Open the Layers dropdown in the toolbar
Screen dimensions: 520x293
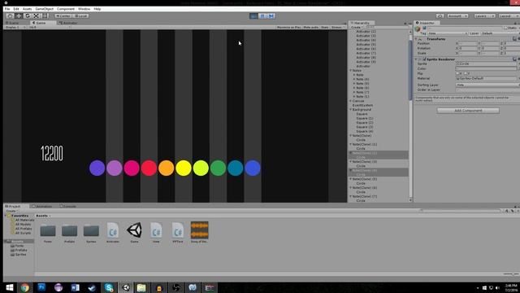[484, 15]
